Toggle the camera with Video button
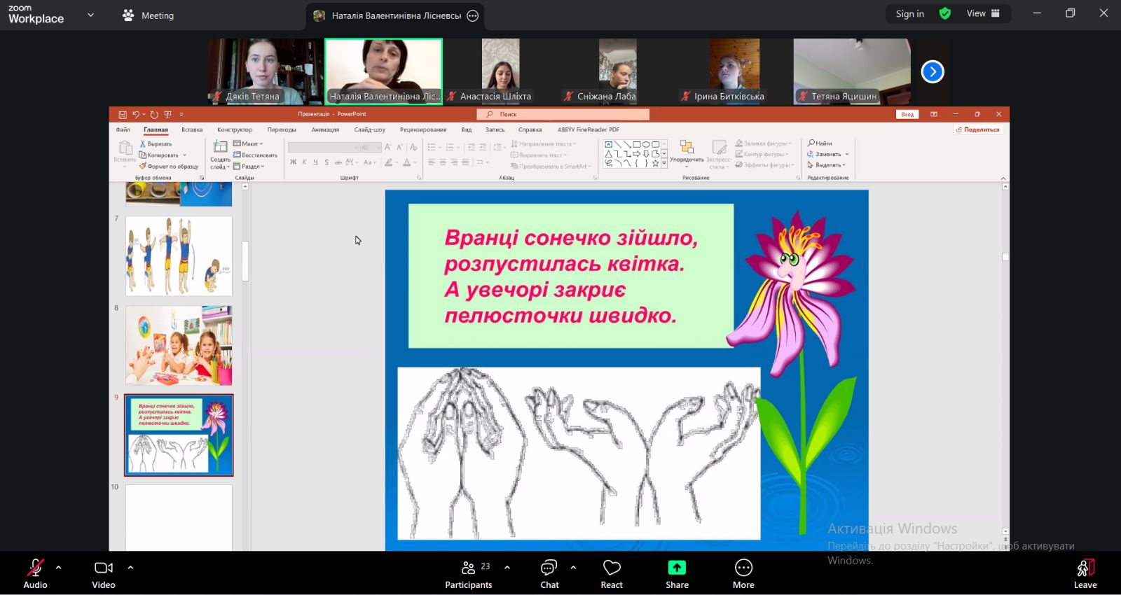This screenshot has height=595, width=1121. (x=104, y=573)
